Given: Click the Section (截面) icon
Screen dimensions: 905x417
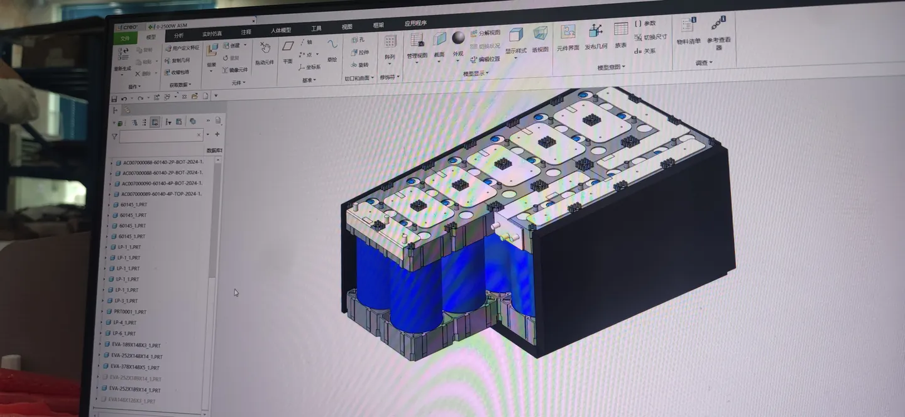Looking at the screenshot, I should coord(439,40).
